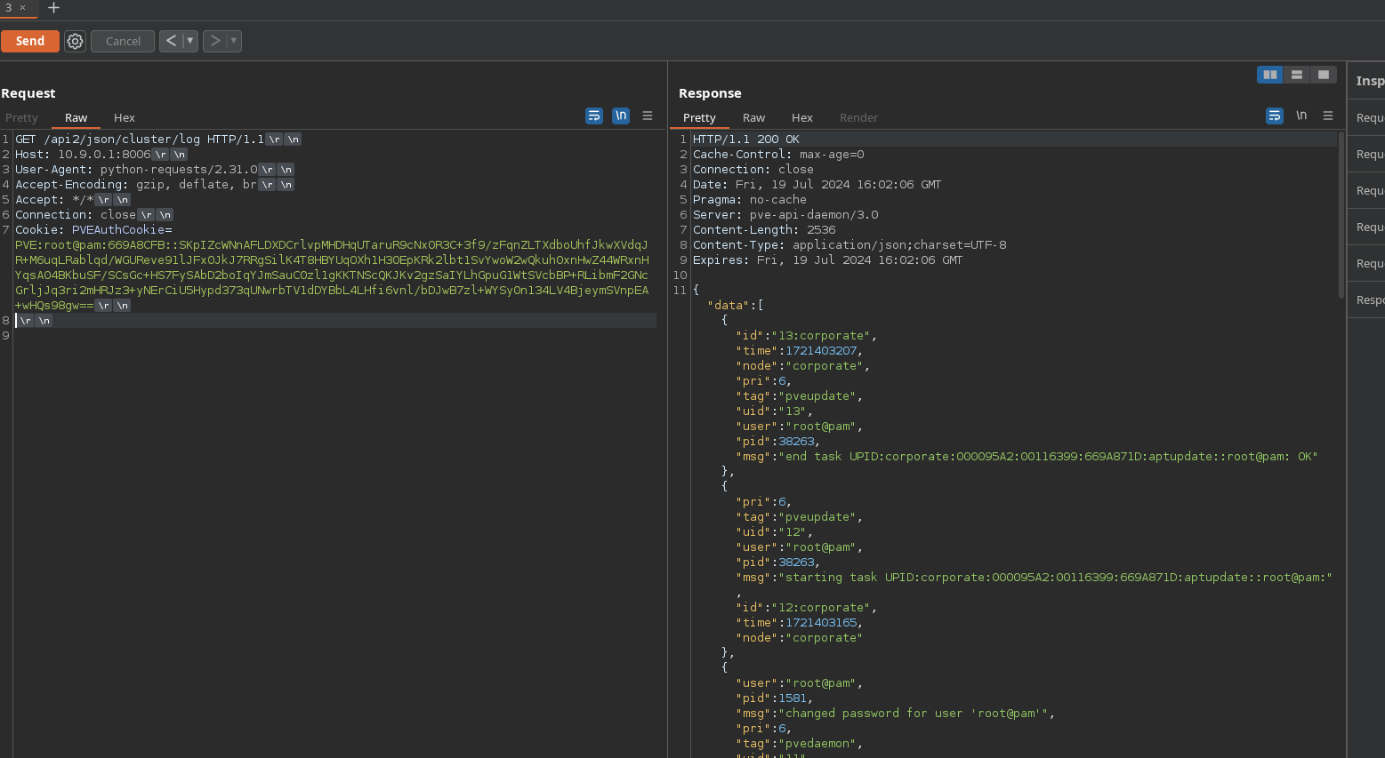
Task: Expand the first Inspector Requ section
Action: coord(1368,117)
